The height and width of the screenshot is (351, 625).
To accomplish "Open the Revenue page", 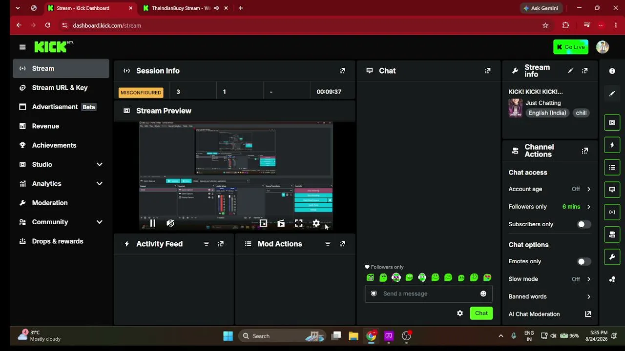I will (61, 126).
